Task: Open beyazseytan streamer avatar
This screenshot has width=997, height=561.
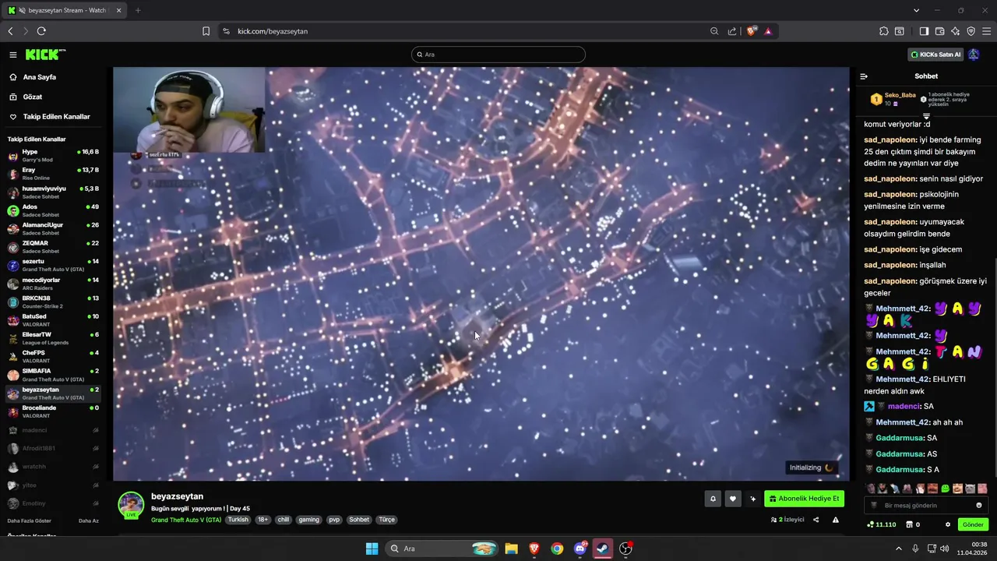Action: coord(131,504)
